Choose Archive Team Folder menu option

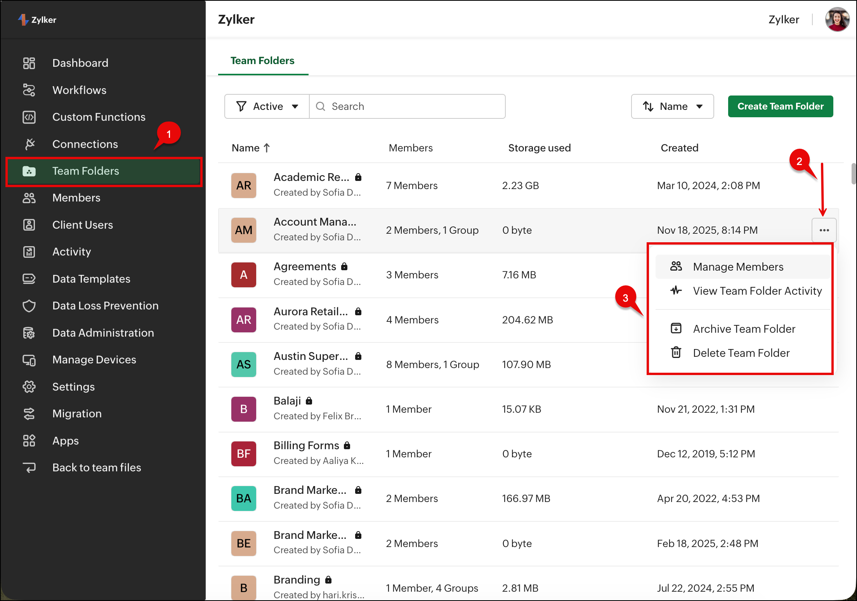click(x=744, y=329)
